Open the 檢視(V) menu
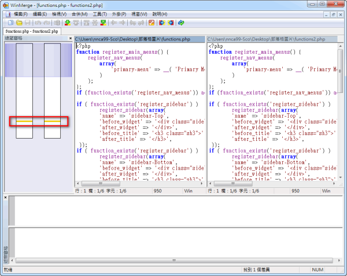The width and height of the screenshot is (347, 276). (x=60, y=14)
